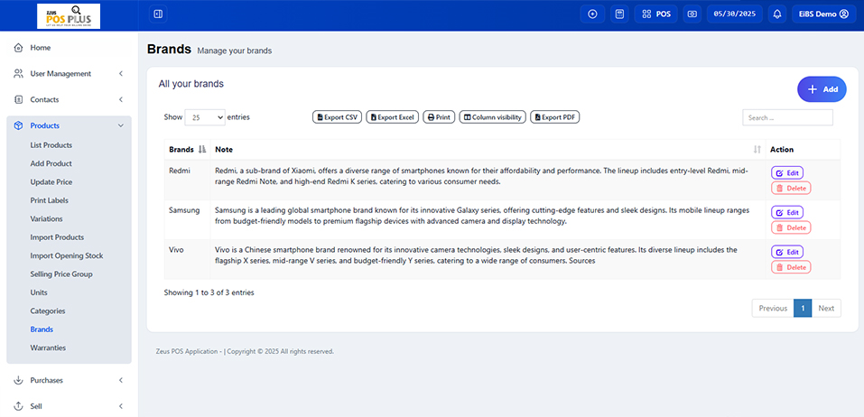Click the 05/30/2025 date button
This screenshot has width=864, height=417.
click(x=735, y=14)
